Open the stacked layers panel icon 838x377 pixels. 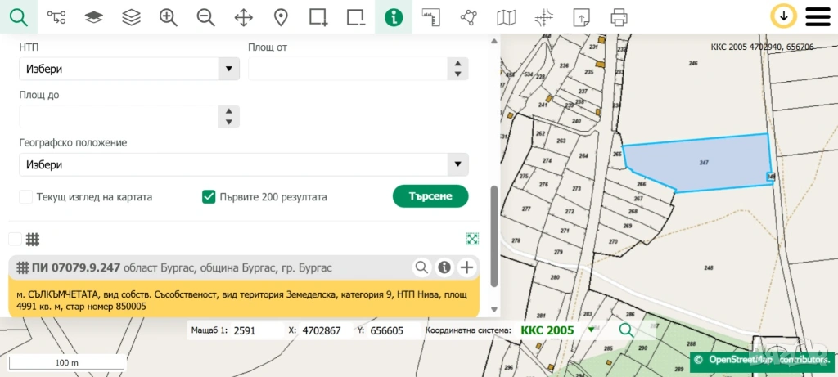(x=131, y=17)
